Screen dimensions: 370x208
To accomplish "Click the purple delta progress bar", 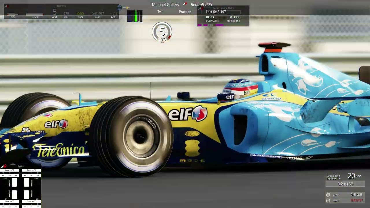I will point(210,25).
